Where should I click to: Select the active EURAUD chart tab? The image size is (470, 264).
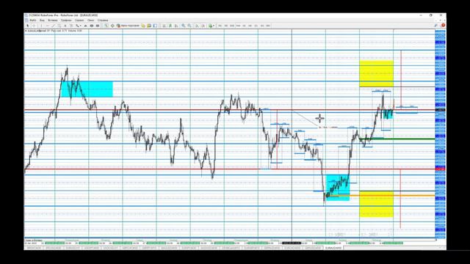click(333, 248)
